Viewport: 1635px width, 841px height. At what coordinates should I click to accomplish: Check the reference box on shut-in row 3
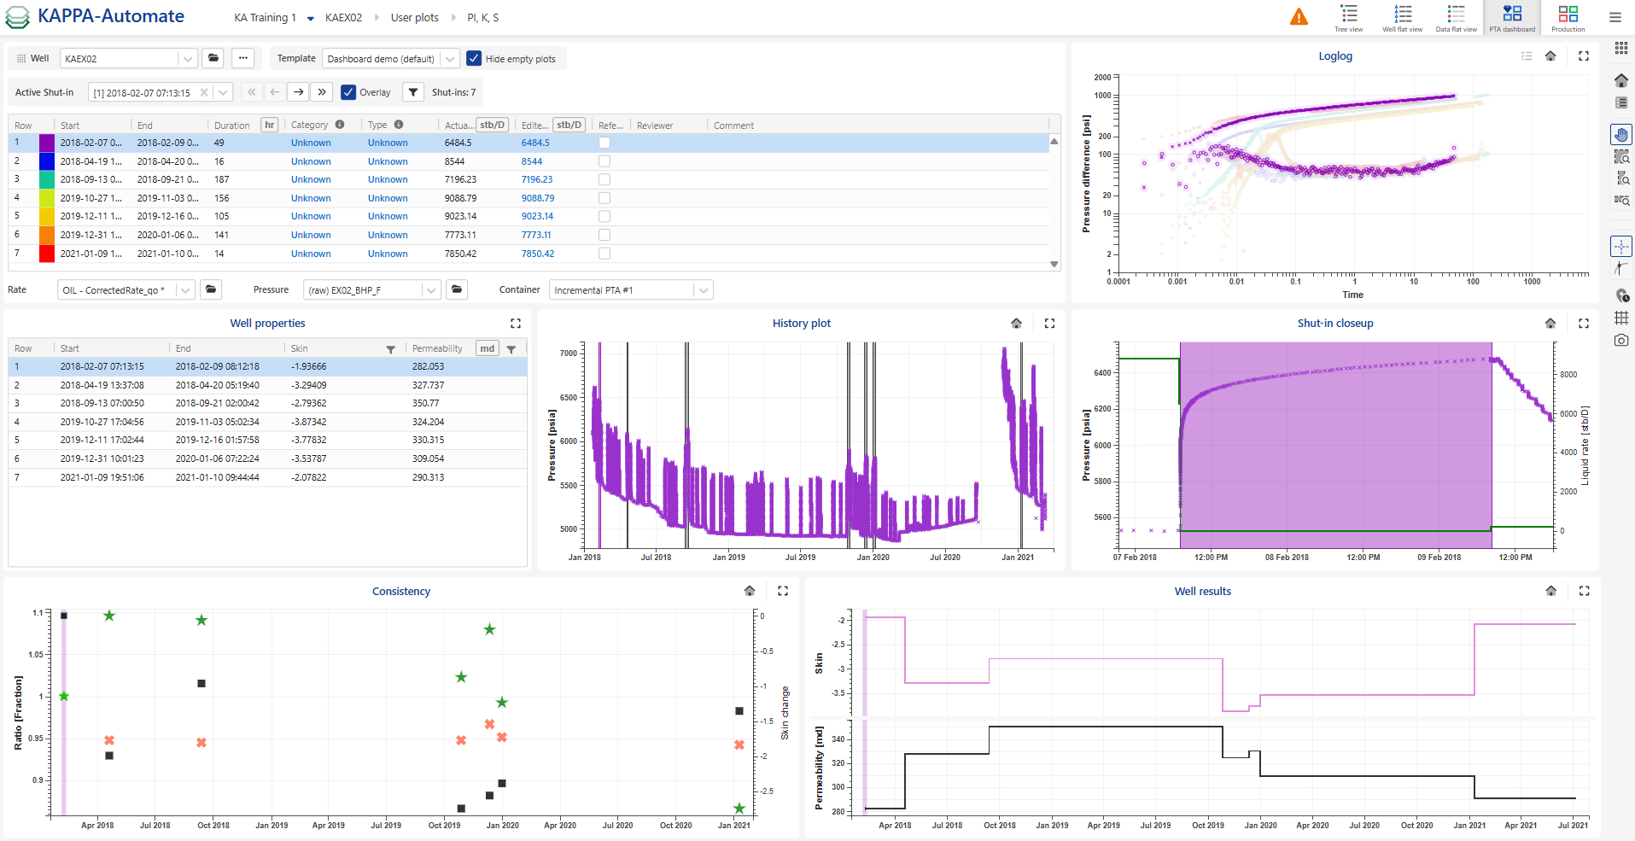click(604, 179)
